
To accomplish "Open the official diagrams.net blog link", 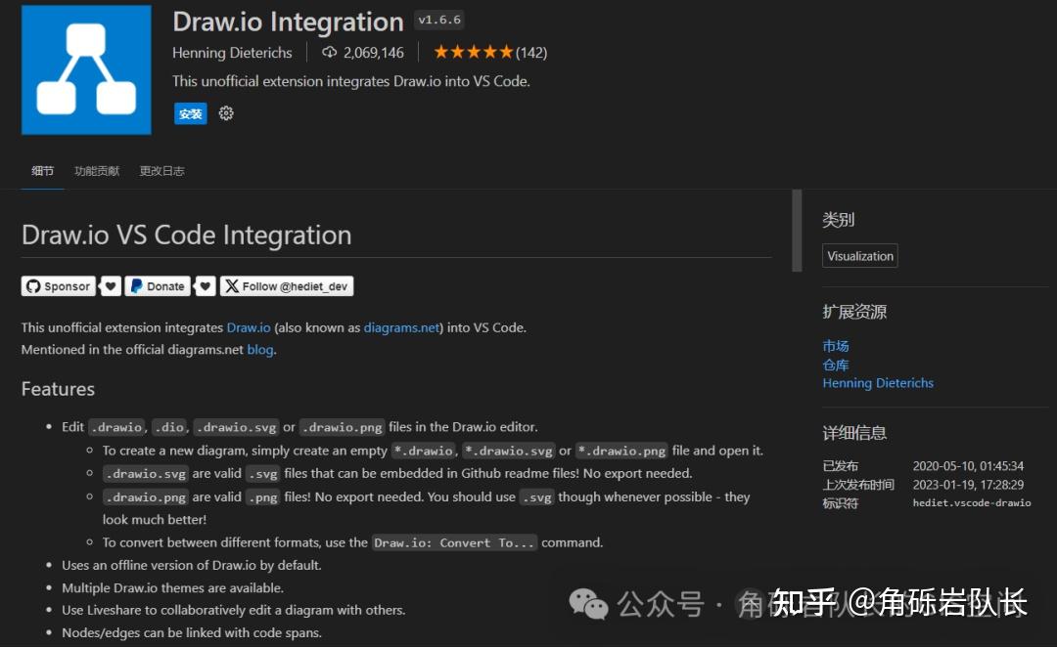I will (259, 349).
